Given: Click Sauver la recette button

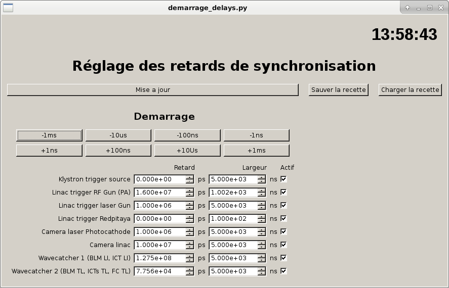Looking at the screenshot, I should coord(338,90).
